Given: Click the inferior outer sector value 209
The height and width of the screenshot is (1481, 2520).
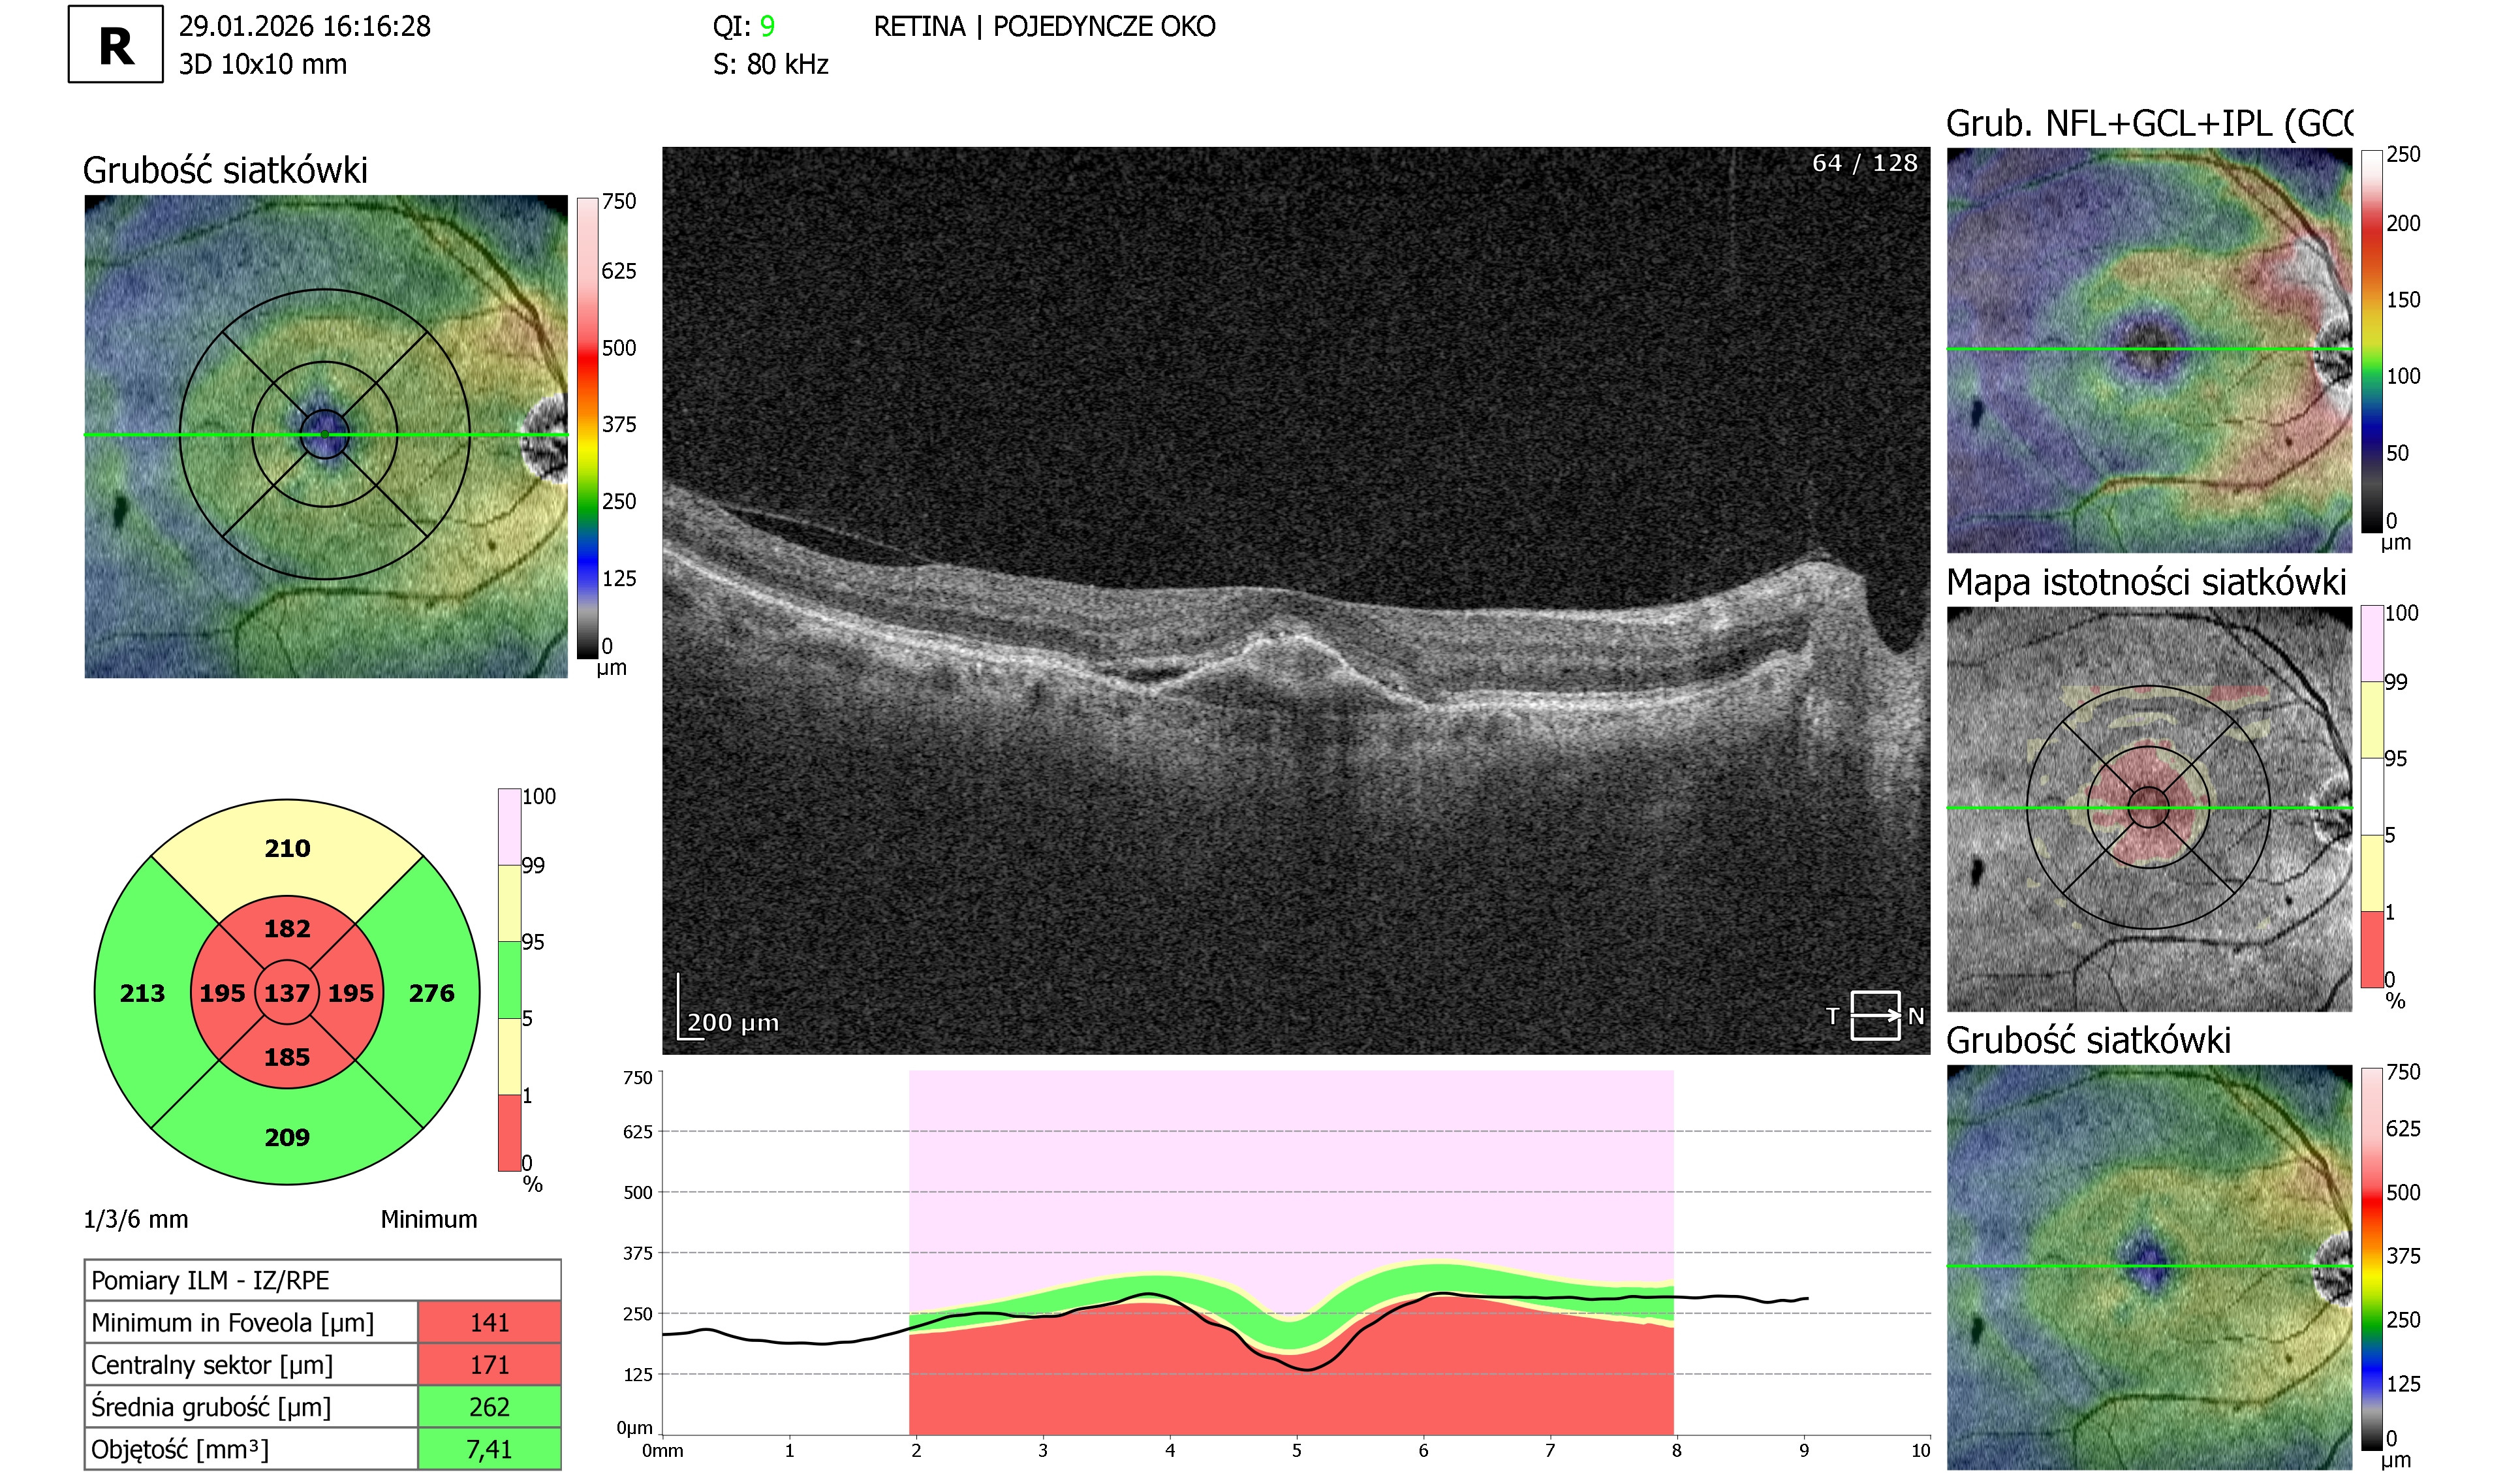Looking at the screenshot, I should 287,1137.
